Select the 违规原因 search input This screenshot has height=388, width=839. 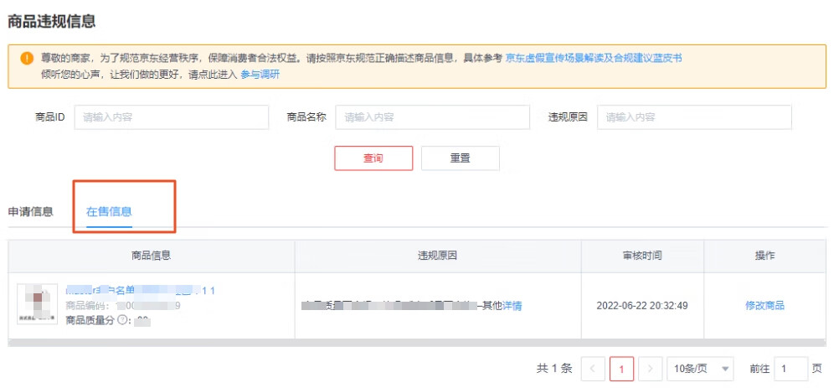coord(693,117)
